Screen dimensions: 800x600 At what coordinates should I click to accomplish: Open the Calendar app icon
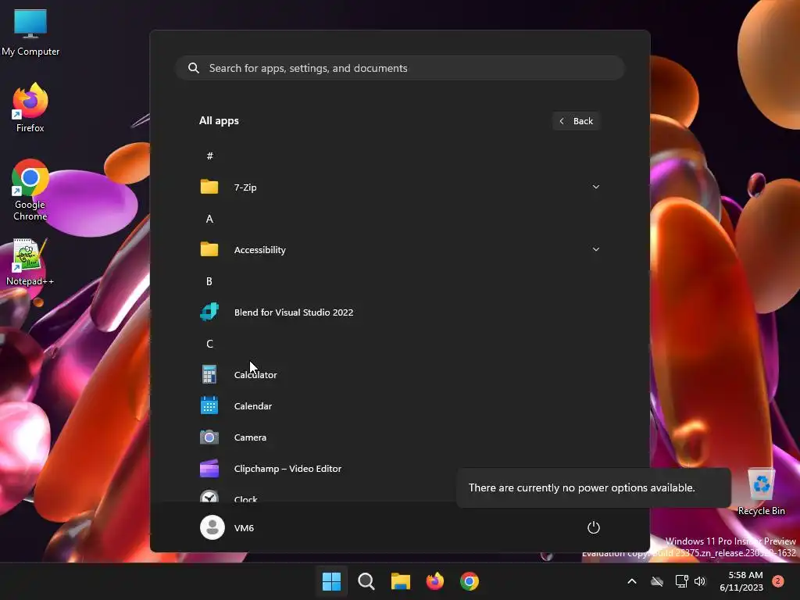click(209, 405)
